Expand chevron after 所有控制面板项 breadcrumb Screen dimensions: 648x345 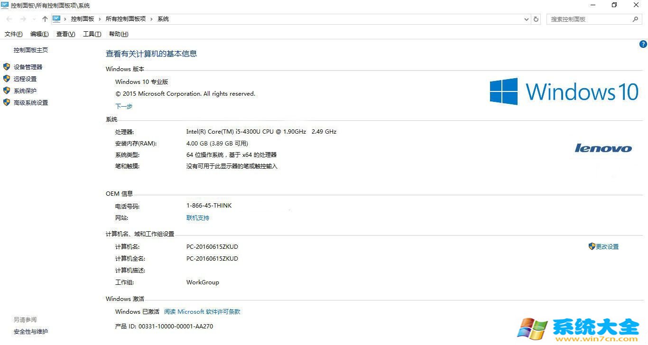(151, 19)
